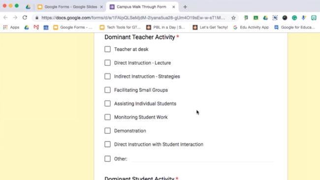Click the Save to Drive extension icon

[265, 18]
